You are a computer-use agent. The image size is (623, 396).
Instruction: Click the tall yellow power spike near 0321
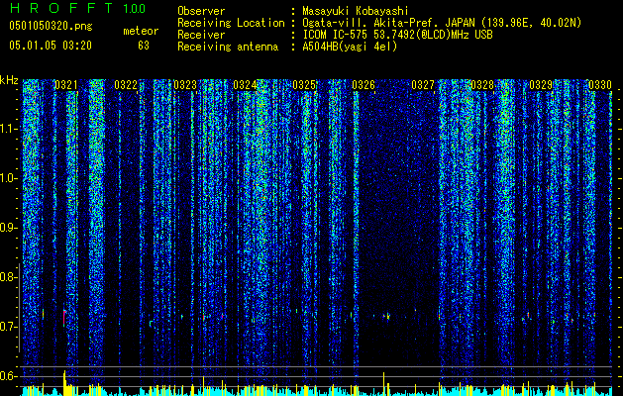click(64, 383)
